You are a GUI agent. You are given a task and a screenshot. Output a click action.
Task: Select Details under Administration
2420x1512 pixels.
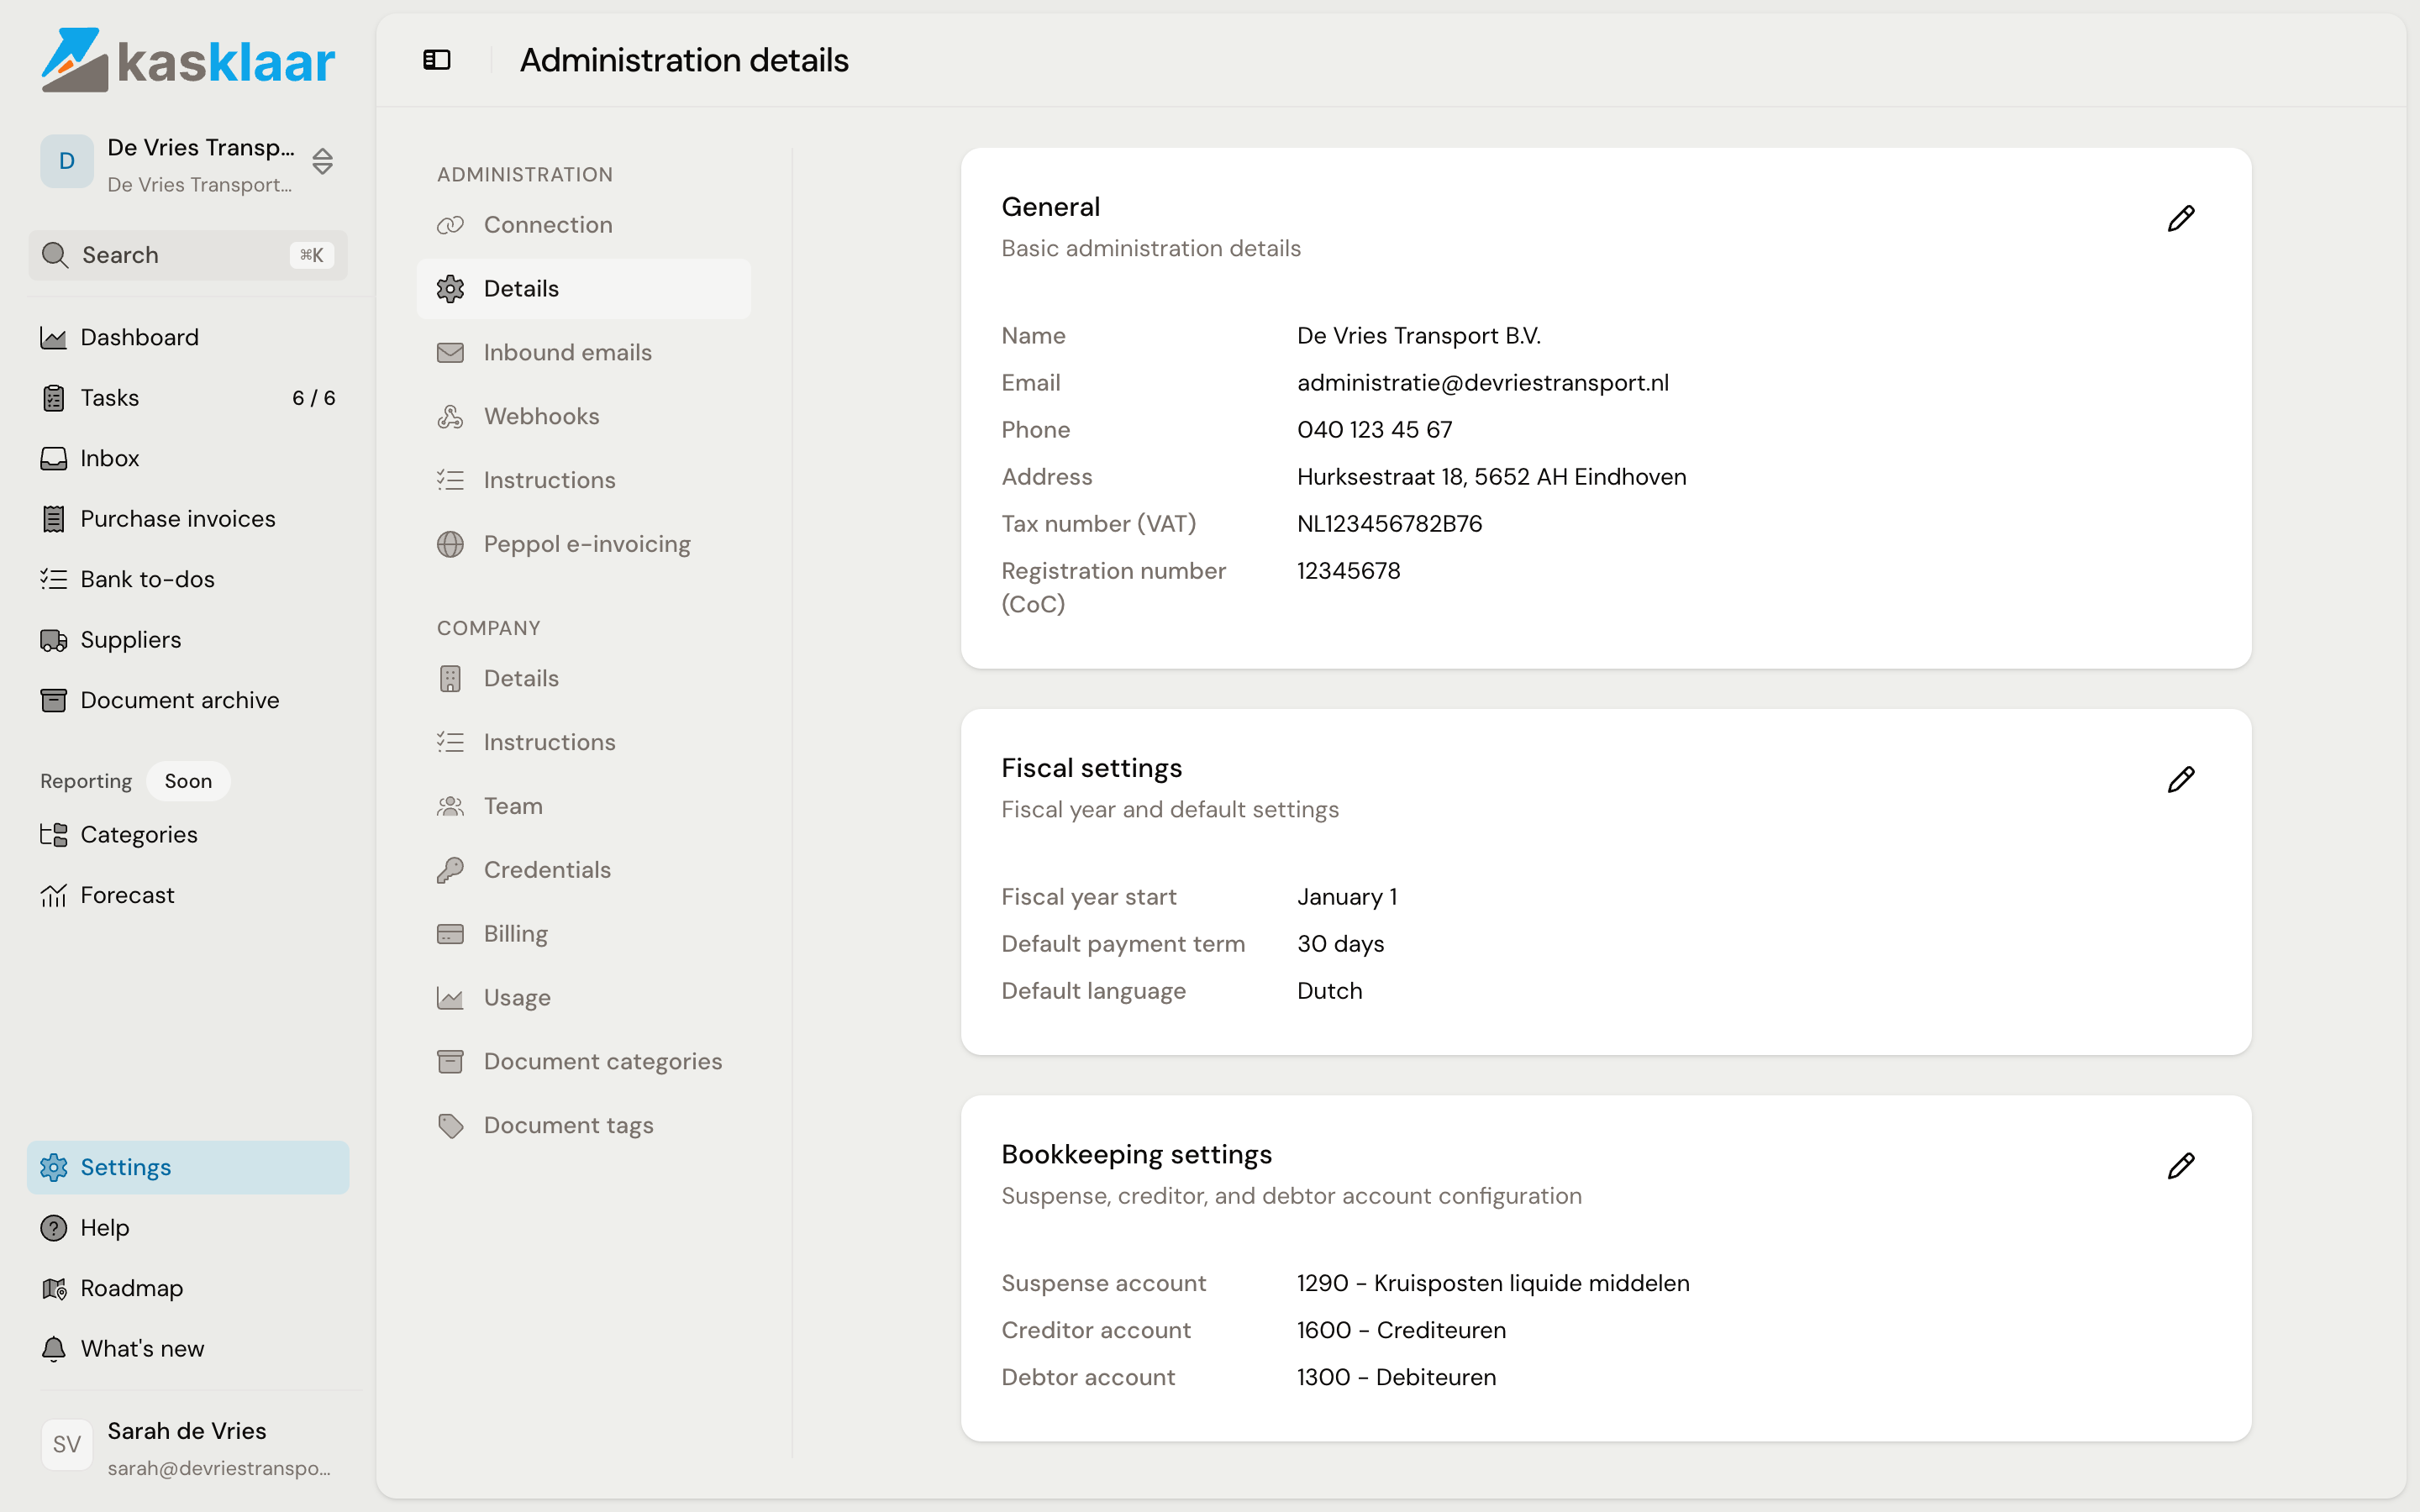pyautogui.click(x=584, y=289)
